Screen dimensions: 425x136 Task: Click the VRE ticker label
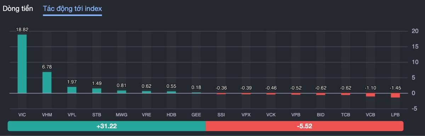coord(147,115)
